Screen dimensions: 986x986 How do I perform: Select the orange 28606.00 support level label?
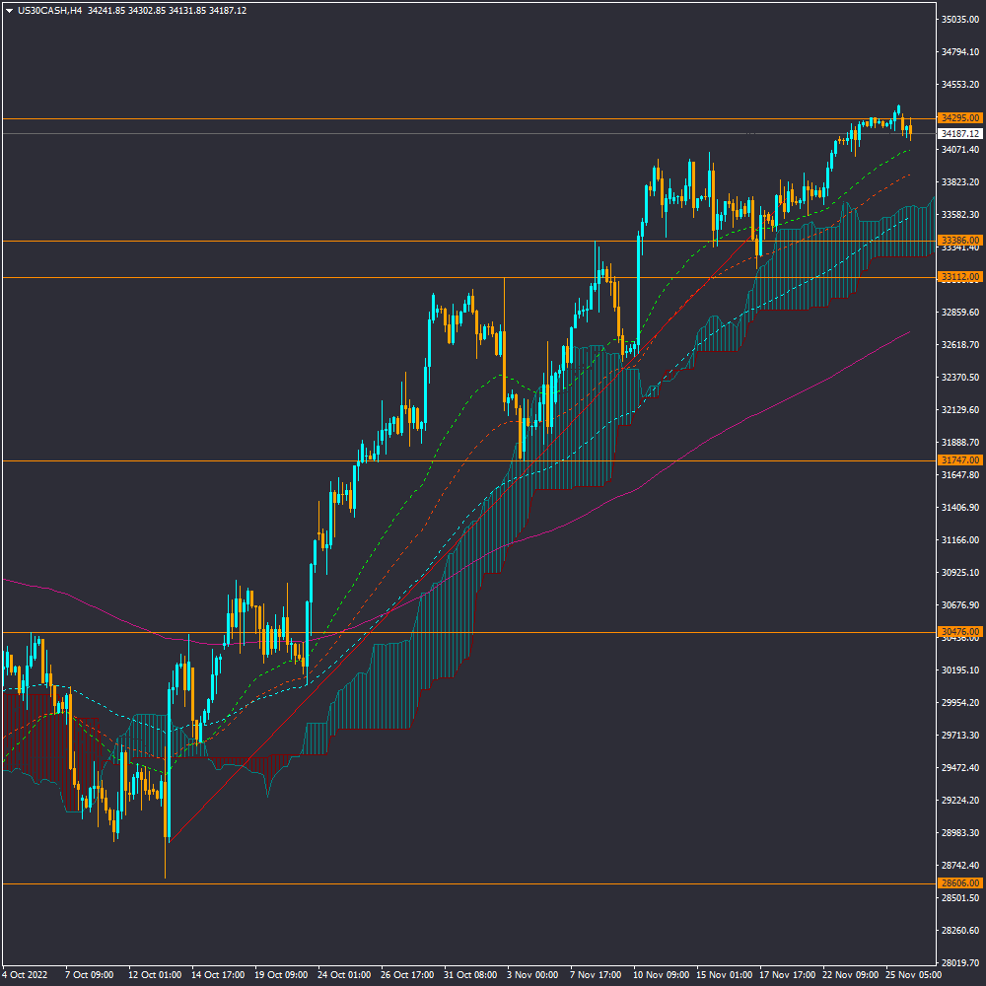959,883
